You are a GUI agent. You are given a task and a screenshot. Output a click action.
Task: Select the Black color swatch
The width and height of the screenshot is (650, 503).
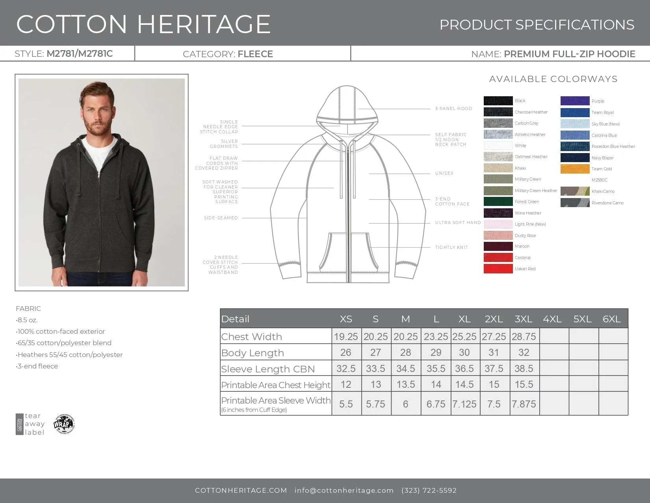[x=498, y=101]
